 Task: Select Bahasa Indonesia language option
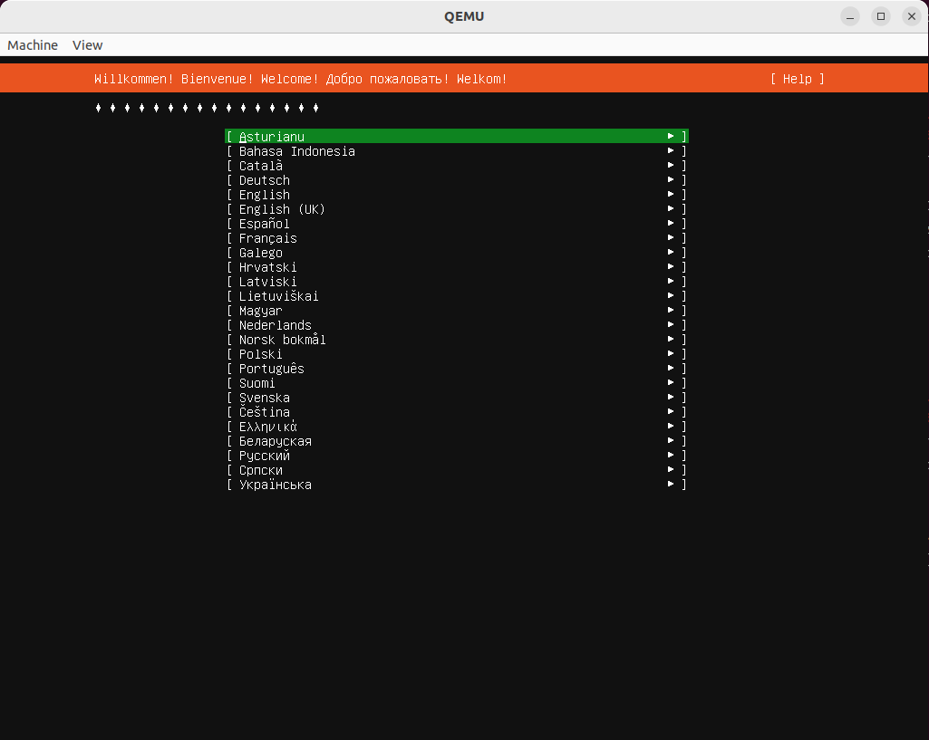(x=296, y=151)
